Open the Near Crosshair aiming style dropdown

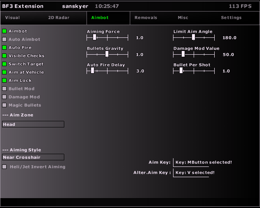[x=33, y=157]
